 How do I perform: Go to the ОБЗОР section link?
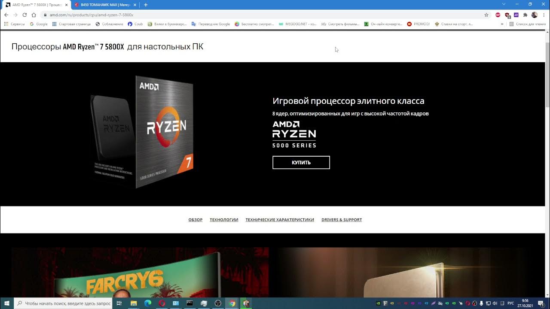[196, 220]
